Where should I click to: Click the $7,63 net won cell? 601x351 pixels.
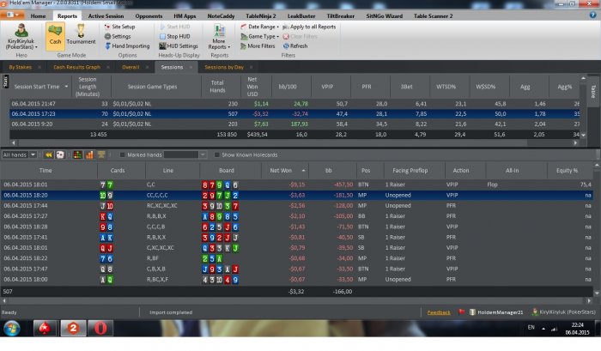tap(261, 124)
